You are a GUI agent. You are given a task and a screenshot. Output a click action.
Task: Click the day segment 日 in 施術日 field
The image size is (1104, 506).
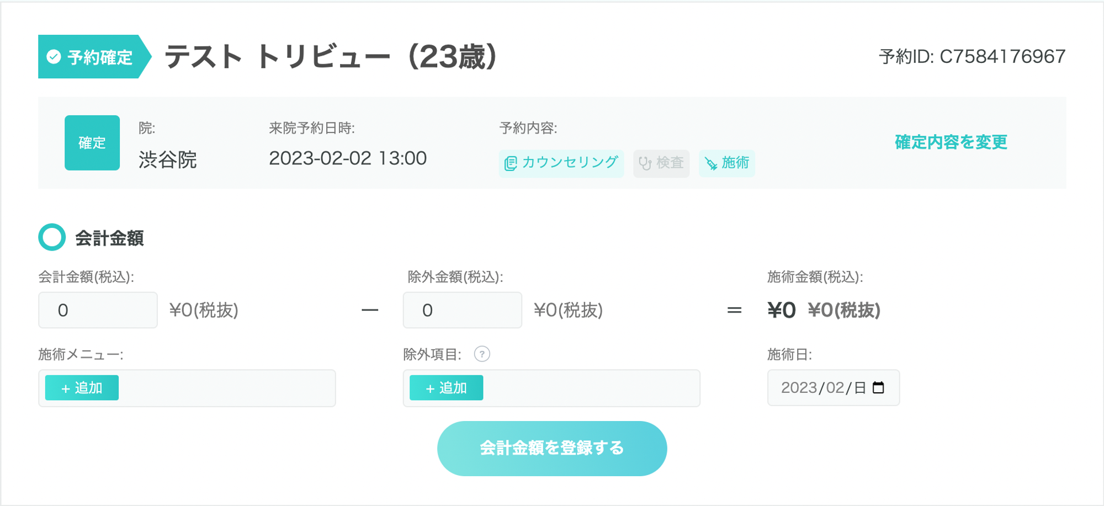click(859, 388)
